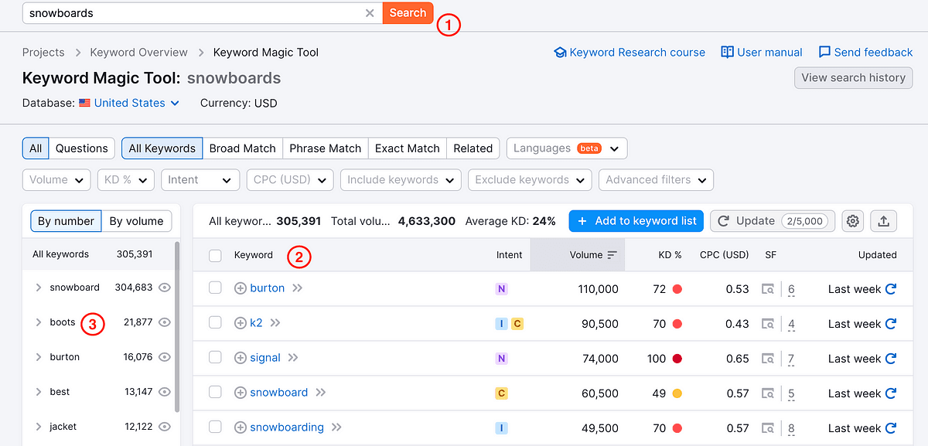Open the Volume filter dropdown

[56, 179]
